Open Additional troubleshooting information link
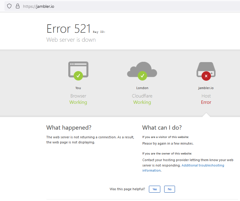 pos(203,165)
